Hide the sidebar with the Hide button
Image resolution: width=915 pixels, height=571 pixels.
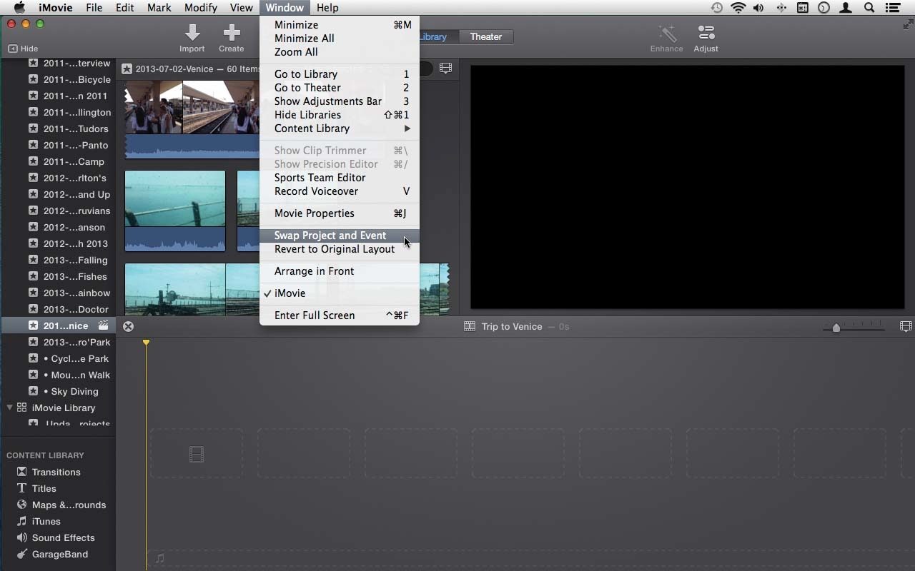coord(23,49)
